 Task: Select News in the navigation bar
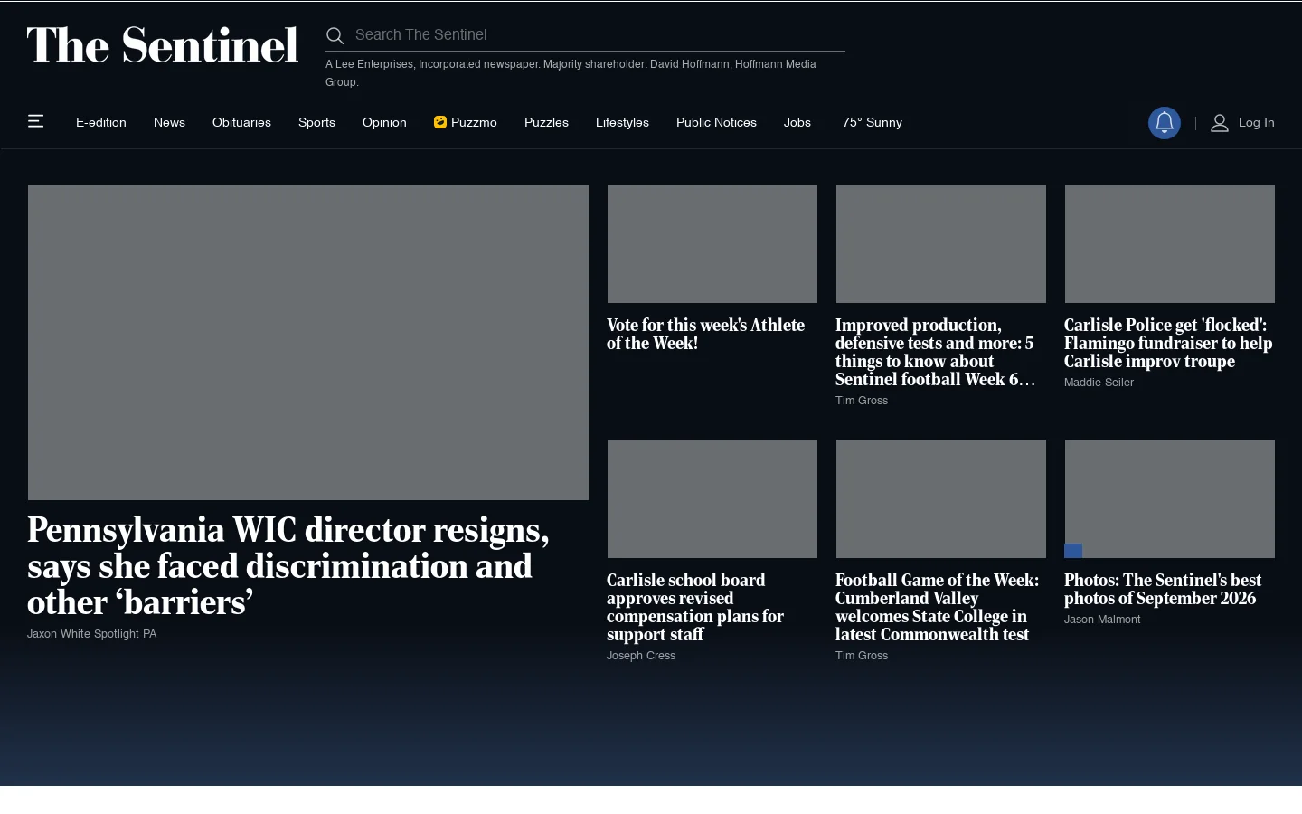tap(169, 122)
